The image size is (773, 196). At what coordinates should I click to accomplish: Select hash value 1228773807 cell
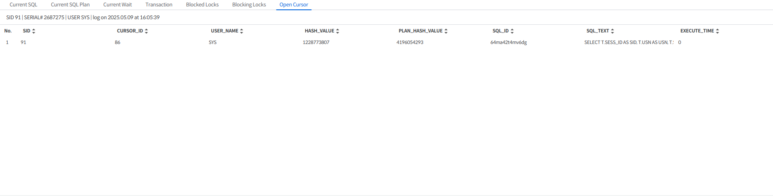click(316, 43)
